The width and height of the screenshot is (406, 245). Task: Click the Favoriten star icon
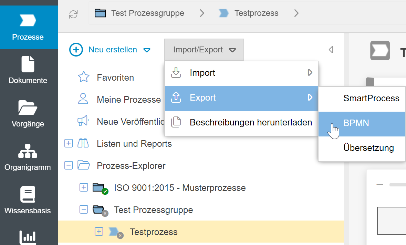click(84, 77)
